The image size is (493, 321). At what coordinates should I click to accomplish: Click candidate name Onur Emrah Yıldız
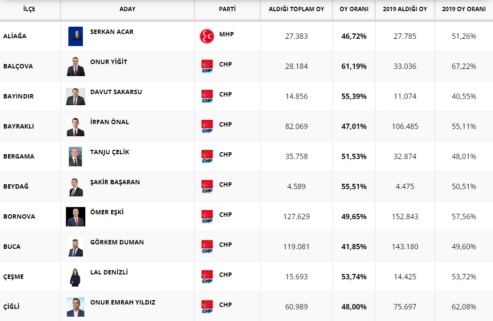pyautogui.click(x=123, y=303)
